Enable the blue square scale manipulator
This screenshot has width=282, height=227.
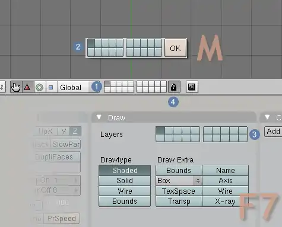pyautogui.click(x=51, y=87)
